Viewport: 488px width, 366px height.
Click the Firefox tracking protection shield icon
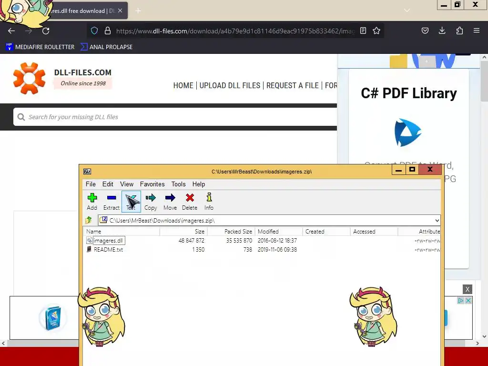[x=94, y=31]
